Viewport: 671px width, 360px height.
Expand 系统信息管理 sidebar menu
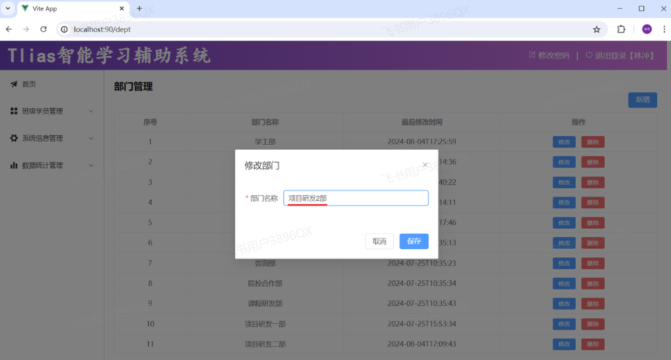(52, 138)
